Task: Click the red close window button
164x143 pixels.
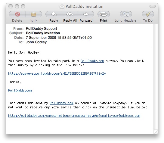Action: click(11, 6)
